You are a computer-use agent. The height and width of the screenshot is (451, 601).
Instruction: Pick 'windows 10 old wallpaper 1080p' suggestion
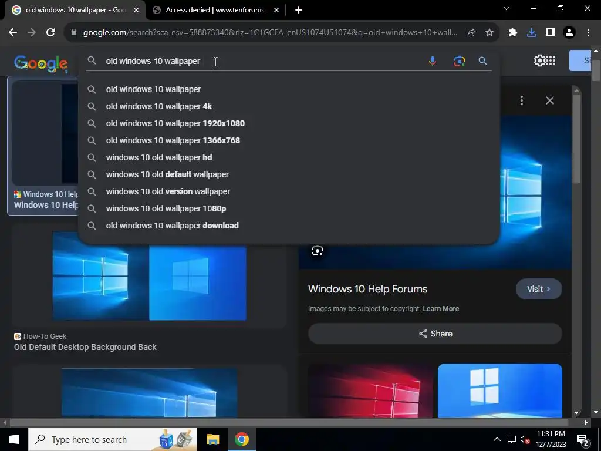[166, 208]
